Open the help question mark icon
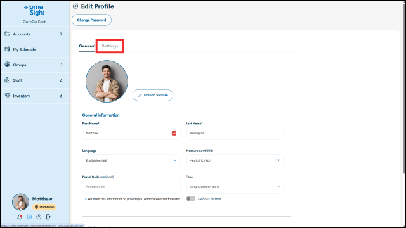 point(39,217)
